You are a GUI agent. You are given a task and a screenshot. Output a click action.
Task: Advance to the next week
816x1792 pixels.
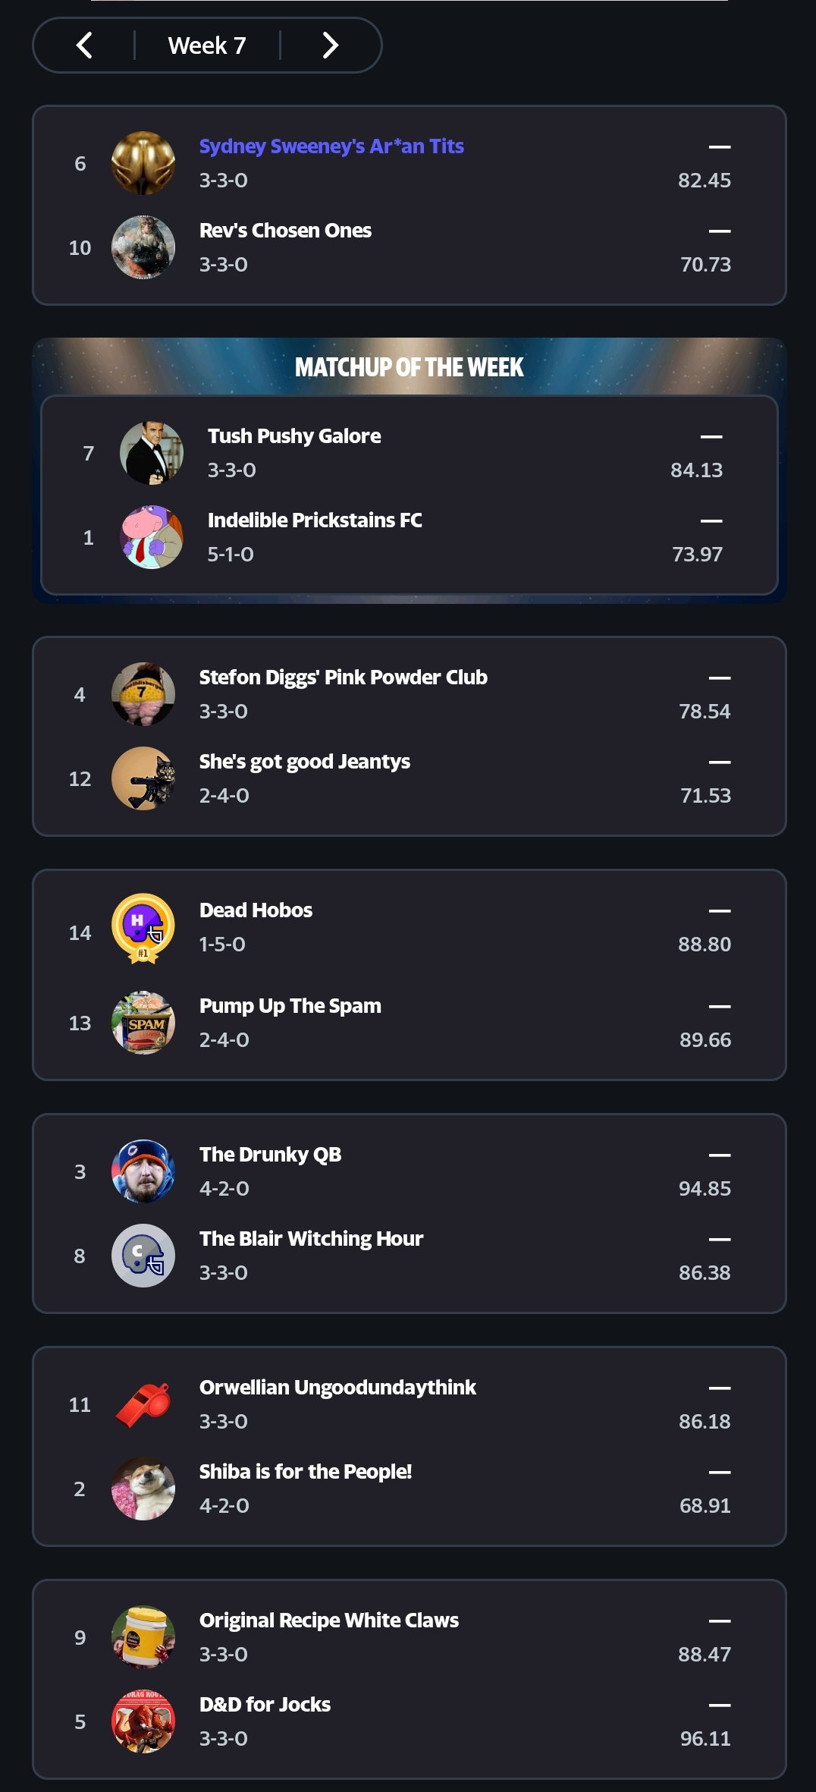point(330,46)
